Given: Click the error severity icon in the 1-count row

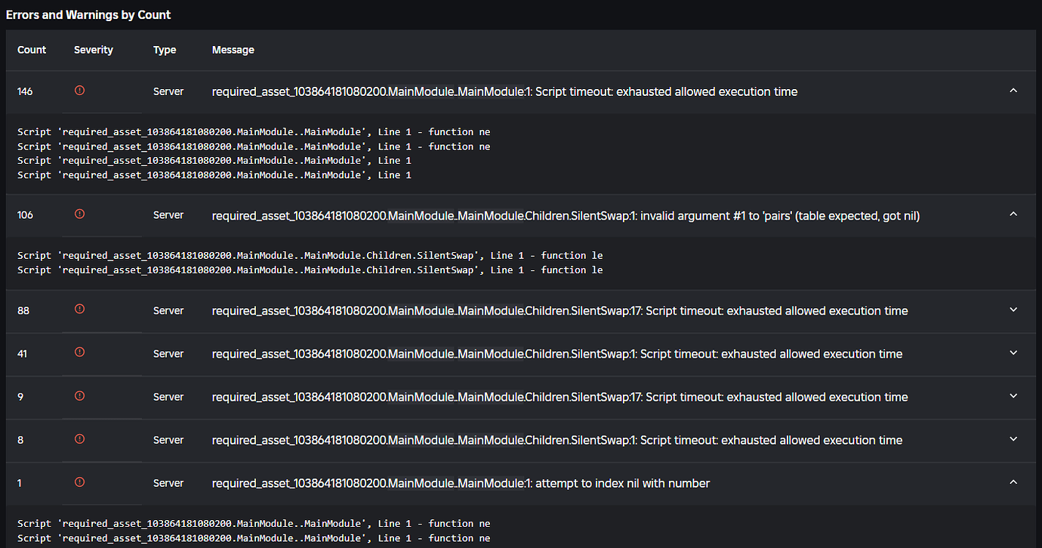Looking at the screenshot, I should (x=80, y=482).
